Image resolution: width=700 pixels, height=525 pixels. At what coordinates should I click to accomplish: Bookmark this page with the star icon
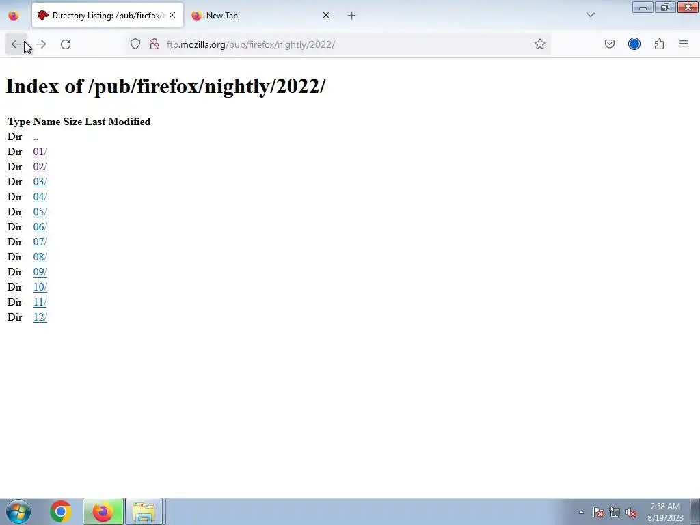[x=540, y=44]
